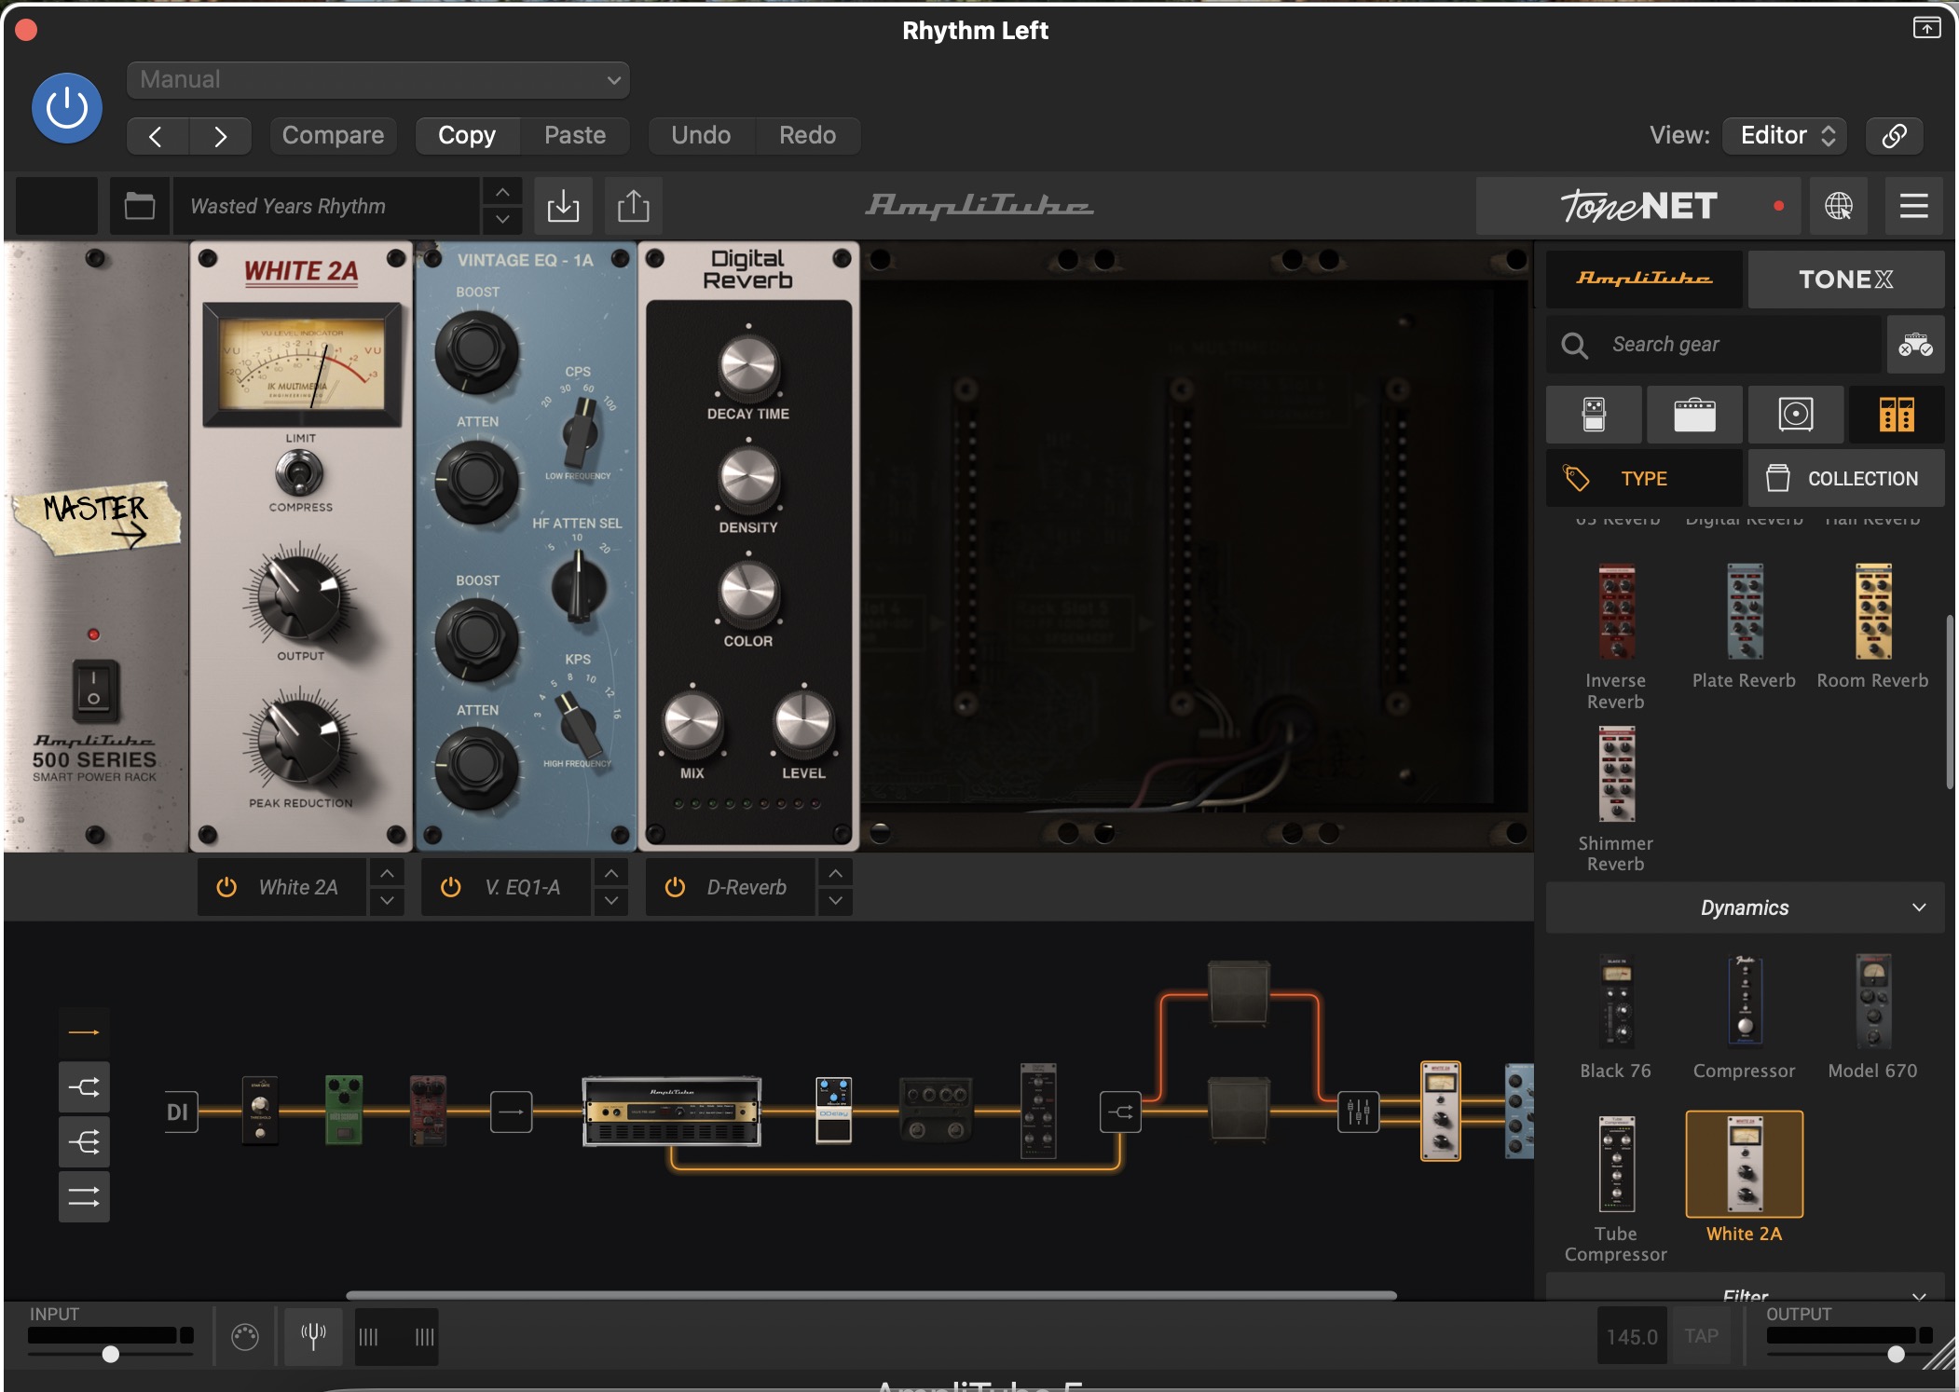Expand the Filter section
This screenshot has height=1392, width=1959.
click(1745, 1289)
